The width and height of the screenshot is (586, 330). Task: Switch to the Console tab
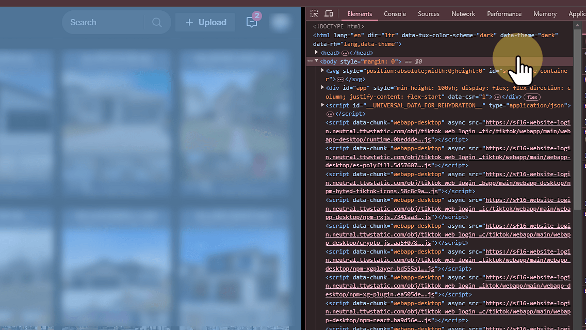pyautogui.click(x=395, y=14)
